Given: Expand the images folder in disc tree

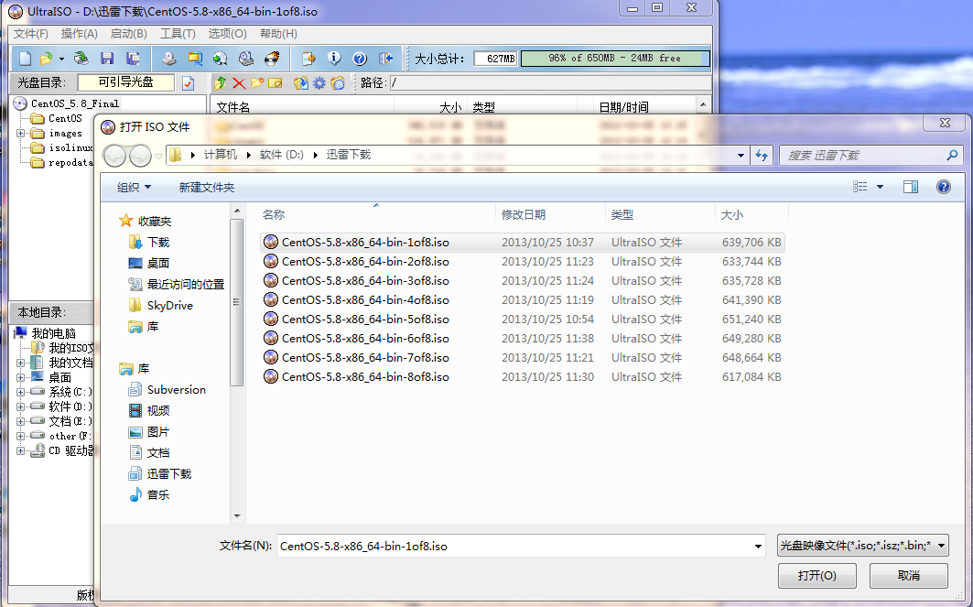Looking at the screenshot, I should (x=20, y=134).
